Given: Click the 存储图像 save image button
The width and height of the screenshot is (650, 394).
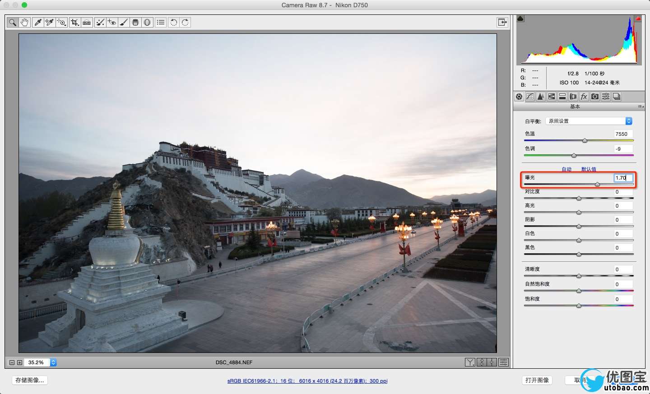Looking at the screenshot, I should [x=30, y=380].
